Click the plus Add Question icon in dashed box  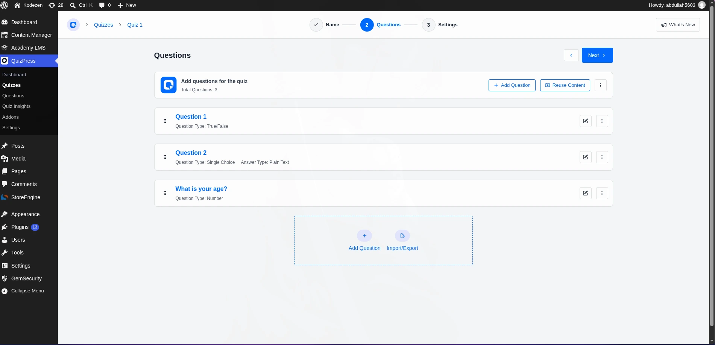click(364, 236)
